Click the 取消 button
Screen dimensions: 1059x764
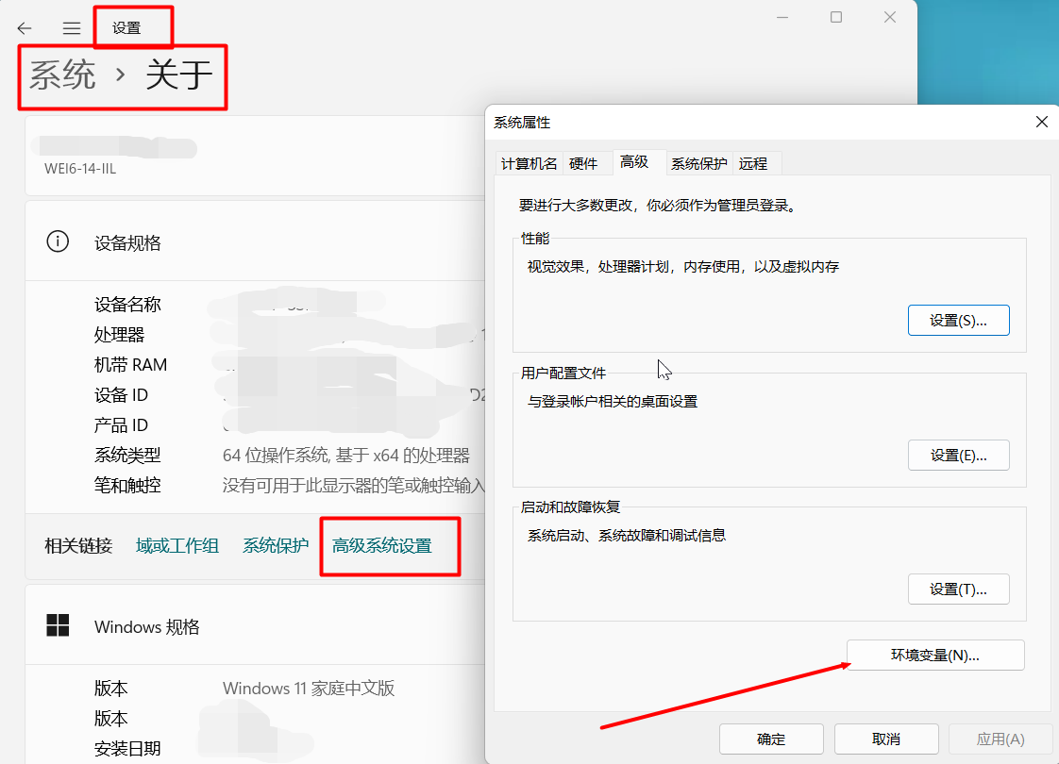point(886,739)
